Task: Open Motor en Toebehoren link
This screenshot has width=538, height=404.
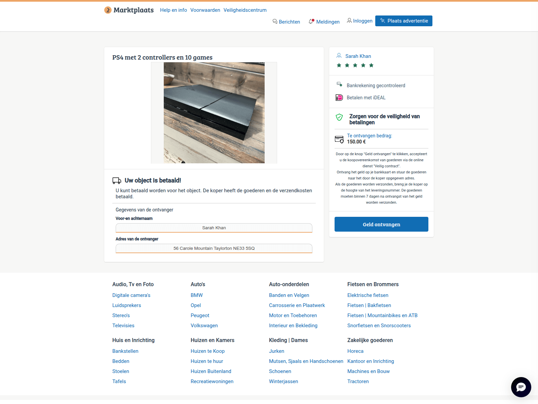Action: click(293, 315)
